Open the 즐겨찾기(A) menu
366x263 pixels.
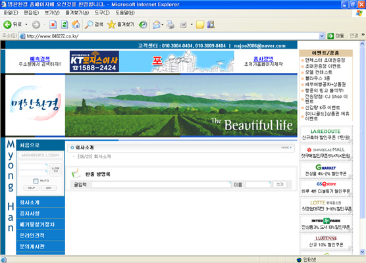point(77,13)
